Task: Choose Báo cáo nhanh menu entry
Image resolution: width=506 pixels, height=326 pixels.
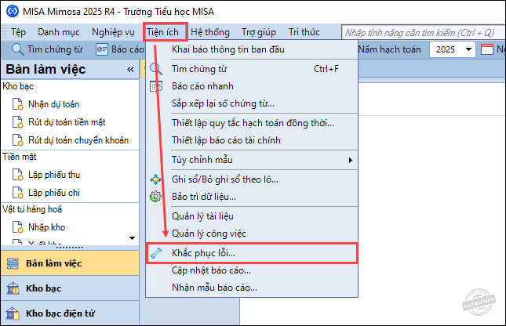Action: click(x=252, y=86)
